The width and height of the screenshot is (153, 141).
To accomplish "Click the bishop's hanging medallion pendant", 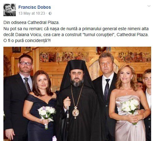I will 75,112.
